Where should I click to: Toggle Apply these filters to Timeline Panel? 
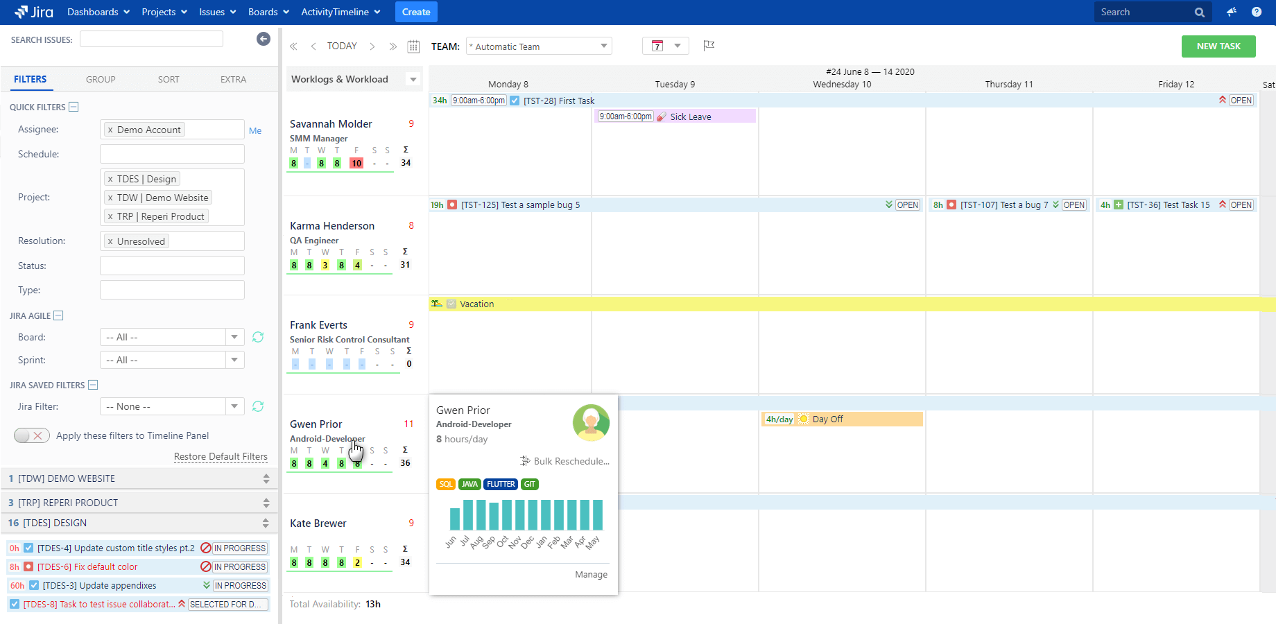(x=31, y=435)
